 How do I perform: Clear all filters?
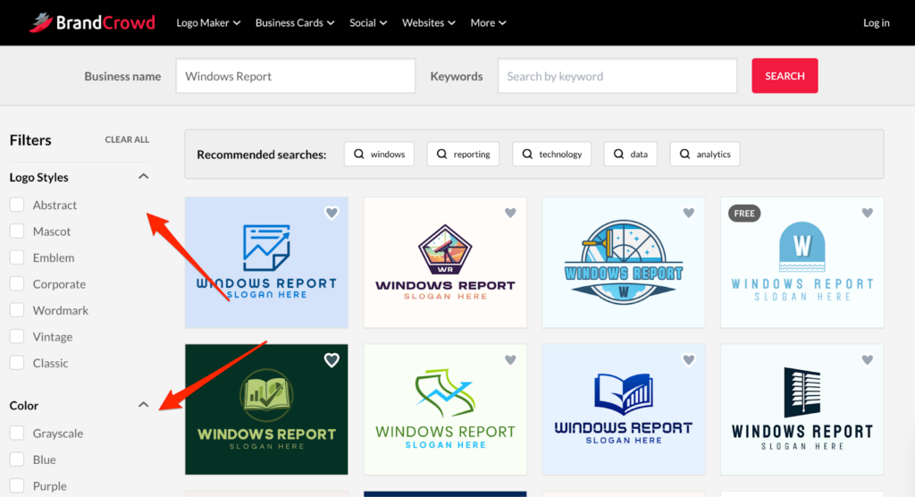(x=127, y=139)
